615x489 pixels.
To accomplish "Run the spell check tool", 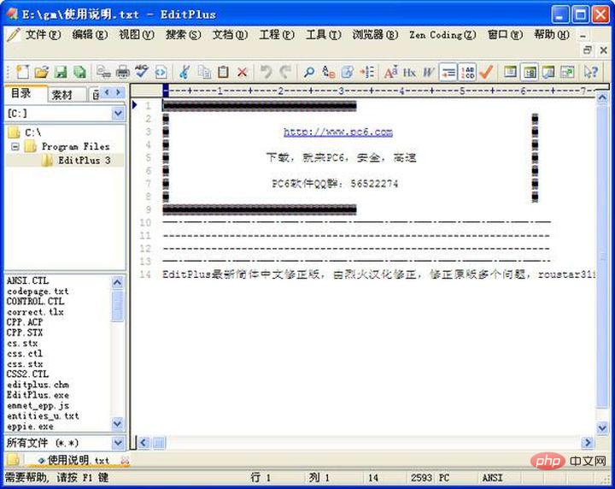I will 142,72.
